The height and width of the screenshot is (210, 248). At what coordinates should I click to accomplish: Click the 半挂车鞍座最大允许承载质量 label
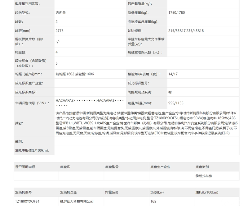pos(146,42)
